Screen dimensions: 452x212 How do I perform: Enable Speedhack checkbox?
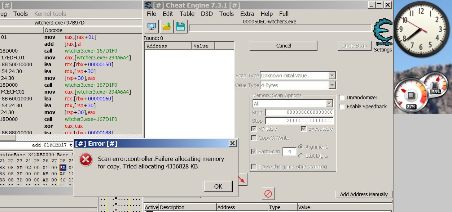click(x=342, y=106)
